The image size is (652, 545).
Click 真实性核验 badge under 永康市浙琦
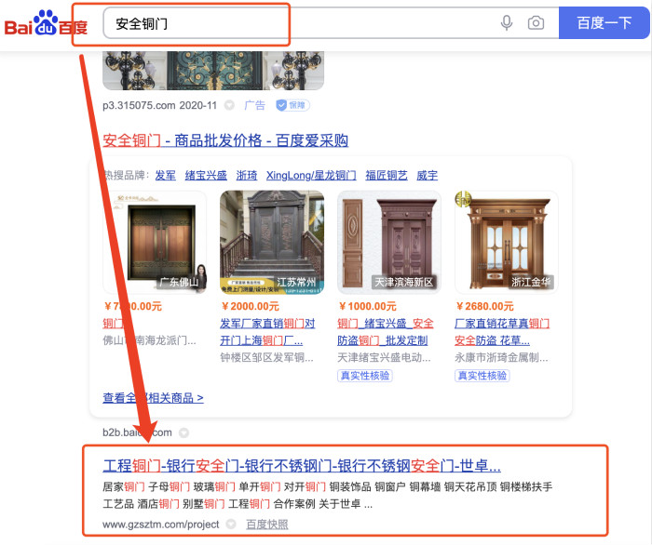482,376
